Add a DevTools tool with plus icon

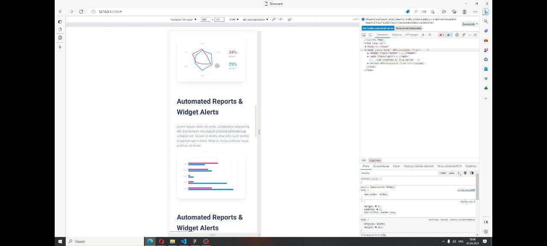click(x=429, y=35)
